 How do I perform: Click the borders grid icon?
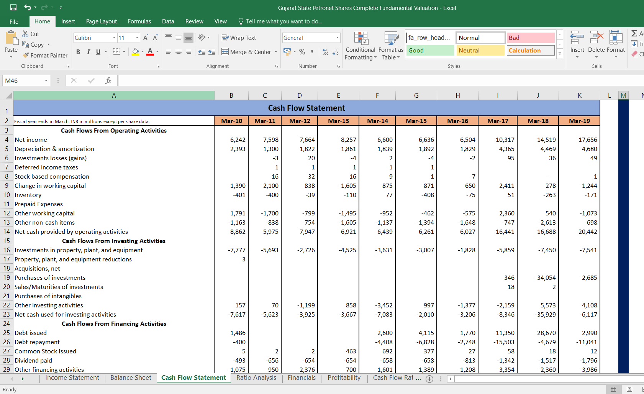tap(117, 51)
